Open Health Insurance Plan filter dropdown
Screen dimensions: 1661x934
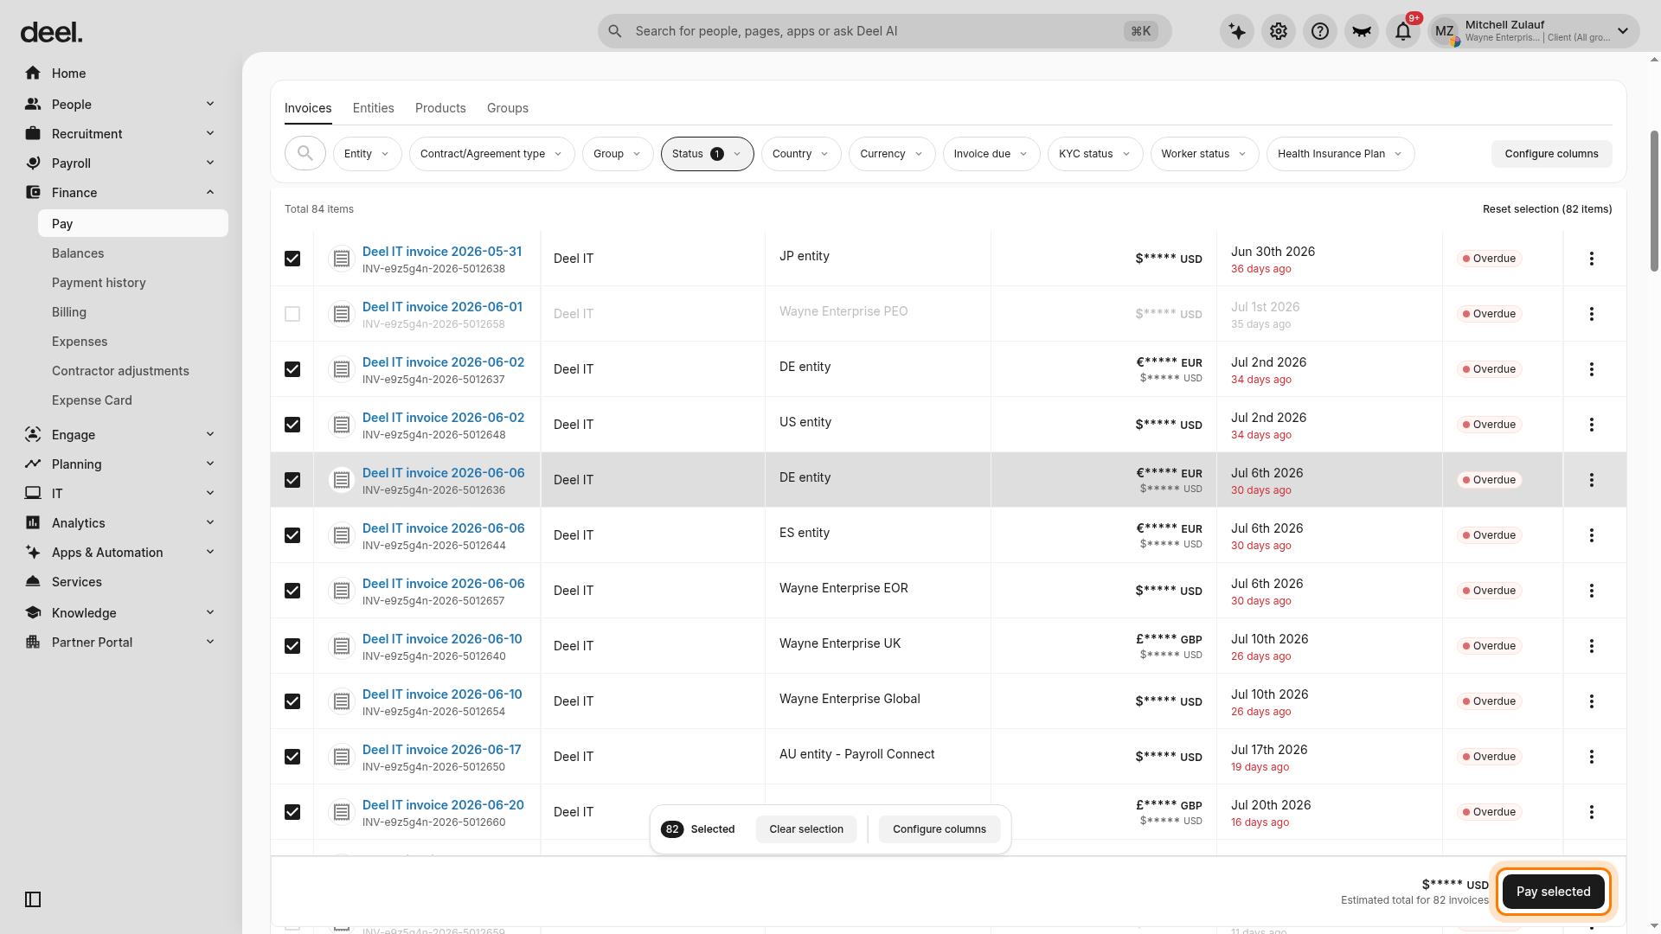[x=1340, y=154]
